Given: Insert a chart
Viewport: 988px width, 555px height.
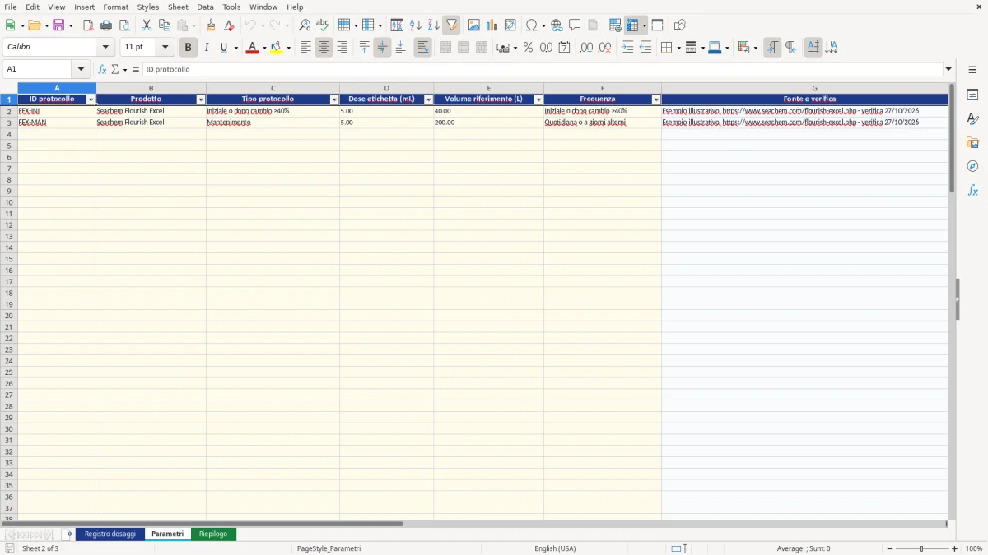Looking at the screenshot, I should coord(492,25).
